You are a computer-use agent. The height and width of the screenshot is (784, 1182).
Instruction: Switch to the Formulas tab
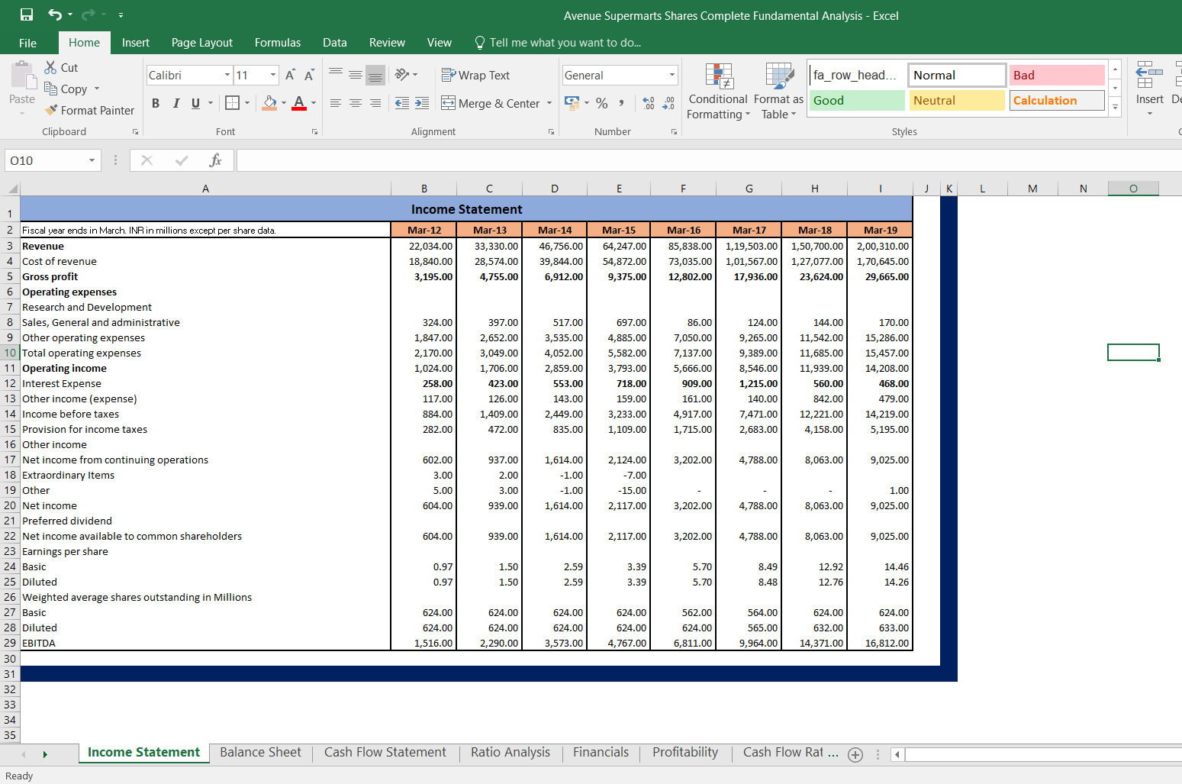(278, 43)
